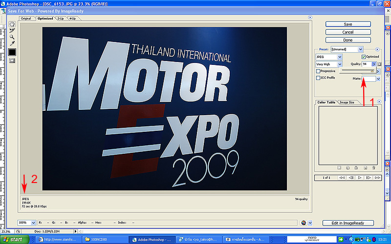Go to next frame button
The width and height of the screenshot is (391, 244).
click(369, 178)
